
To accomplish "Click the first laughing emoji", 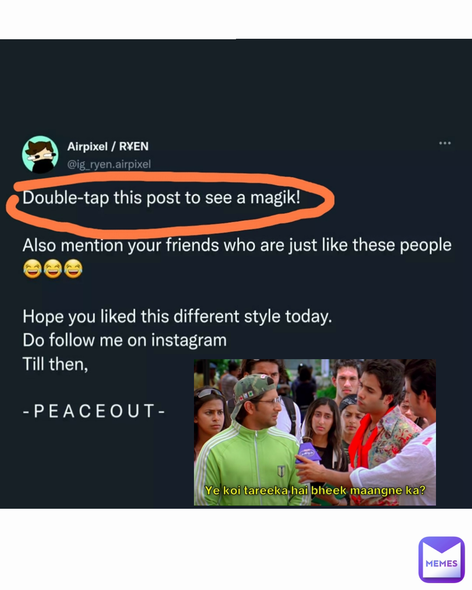I will [x=32, y=268].
